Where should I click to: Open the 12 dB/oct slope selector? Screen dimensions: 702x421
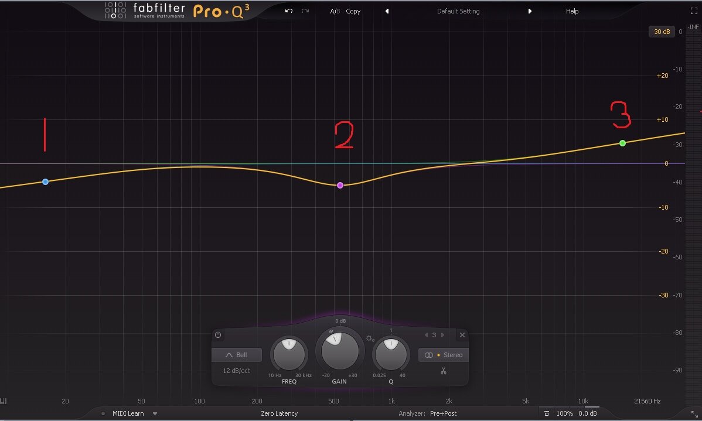[x=236, y=371]
